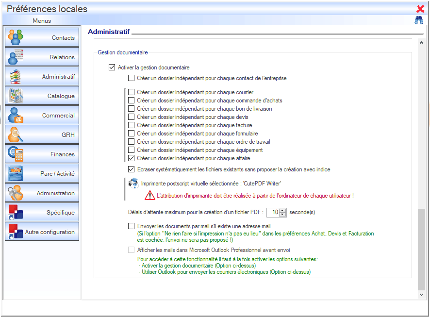The image size is (430, 318).
Task: Click the scrollbar down arrow
Action: point(421,294)
